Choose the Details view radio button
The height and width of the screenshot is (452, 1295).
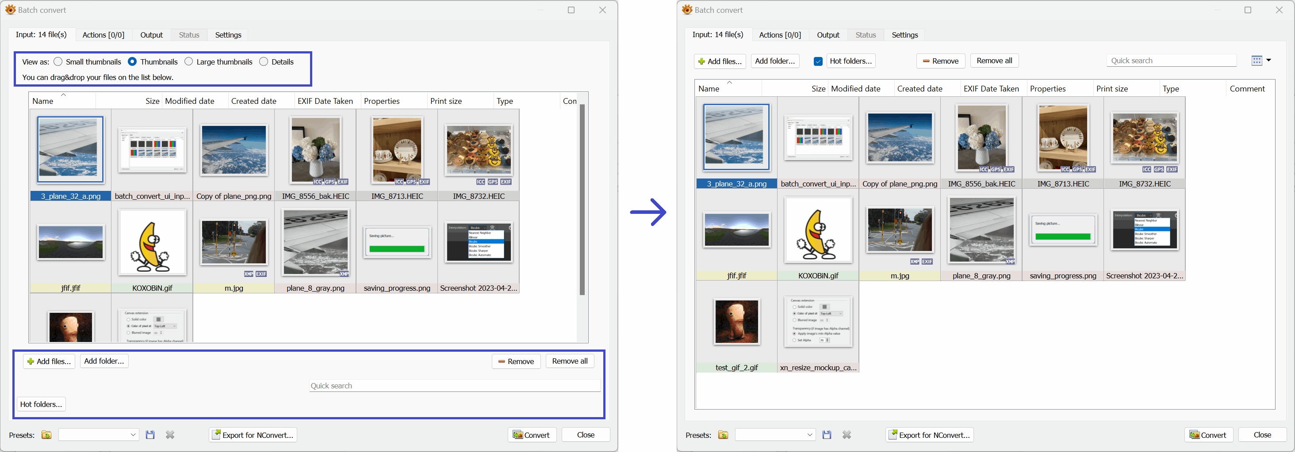pyautogui.click(x=264, y=62)
